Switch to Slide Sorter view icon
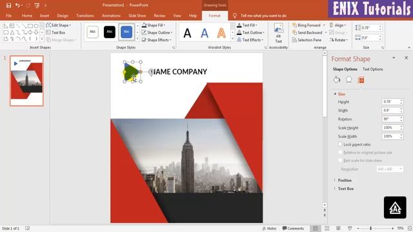The height and width of the screenshot is (232, 413). [x=327, y=228]
